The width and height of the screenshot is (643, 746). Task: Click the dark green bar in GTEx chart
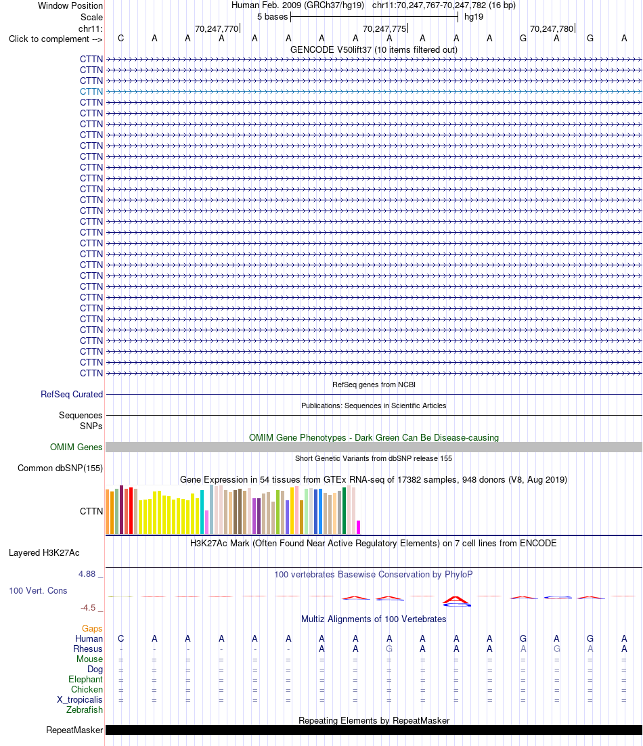344,510
